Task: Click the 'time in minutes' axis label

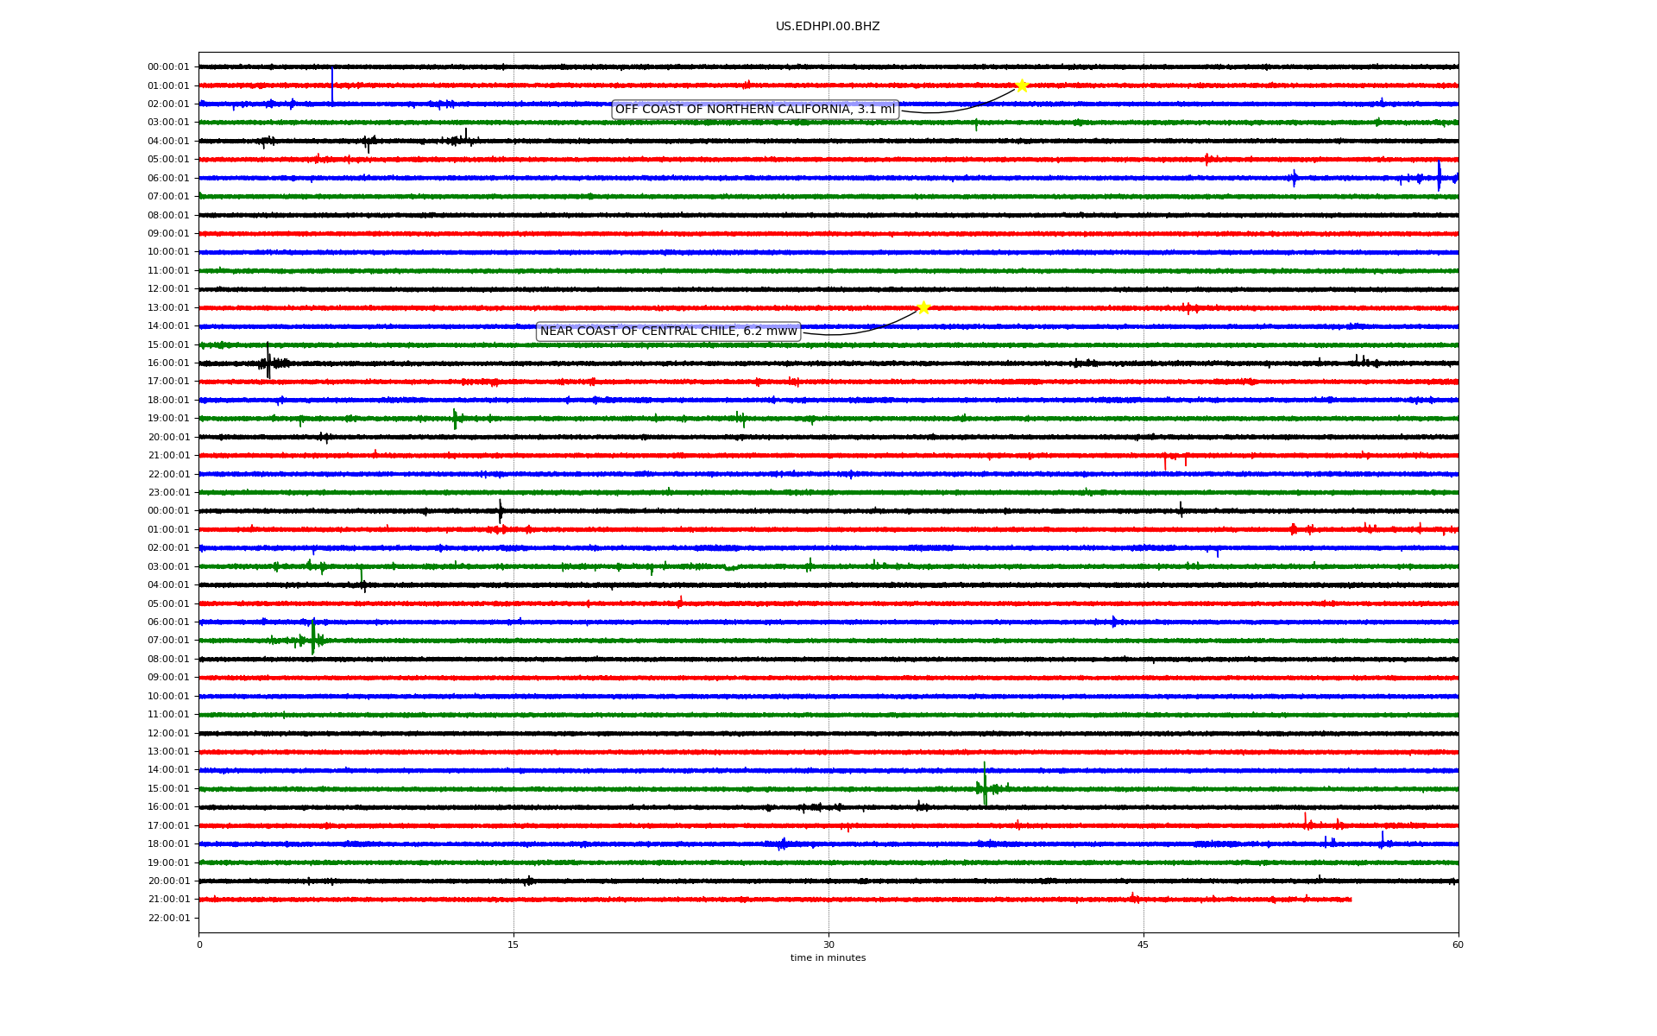Action: click(828, 958)
